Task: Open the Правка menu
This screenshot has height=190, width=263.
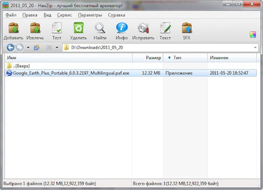Action: [30, 15]
